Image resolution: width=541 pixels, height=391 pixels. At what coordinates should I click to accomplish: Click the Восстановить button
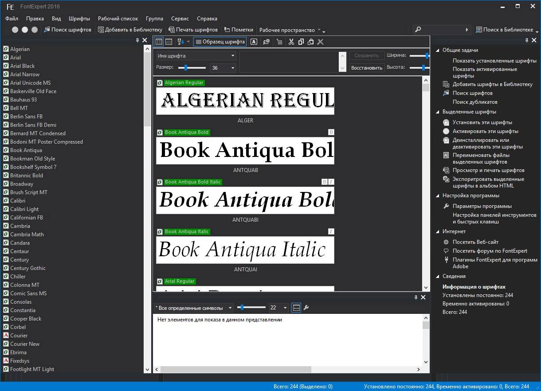367,68
